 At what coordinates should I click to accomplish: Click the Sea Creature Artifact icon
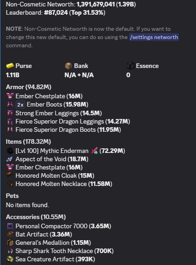coord(10,259)
